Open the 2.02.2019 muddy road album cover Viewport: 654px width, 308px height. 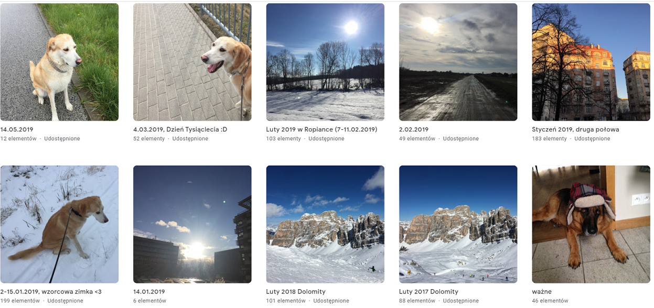click(x=458, y=62)
